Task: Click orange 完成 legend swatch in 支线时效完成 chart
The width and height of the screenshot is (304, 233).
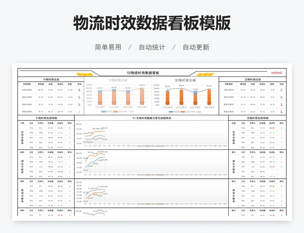Action: point(183,112)
